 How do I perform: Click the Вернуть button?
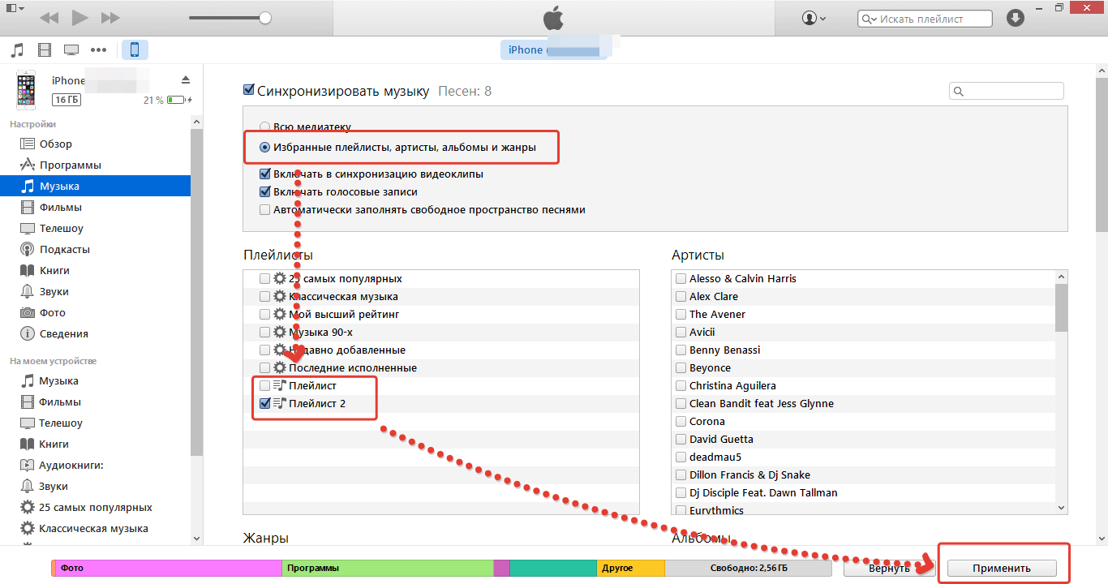point(888,568)
